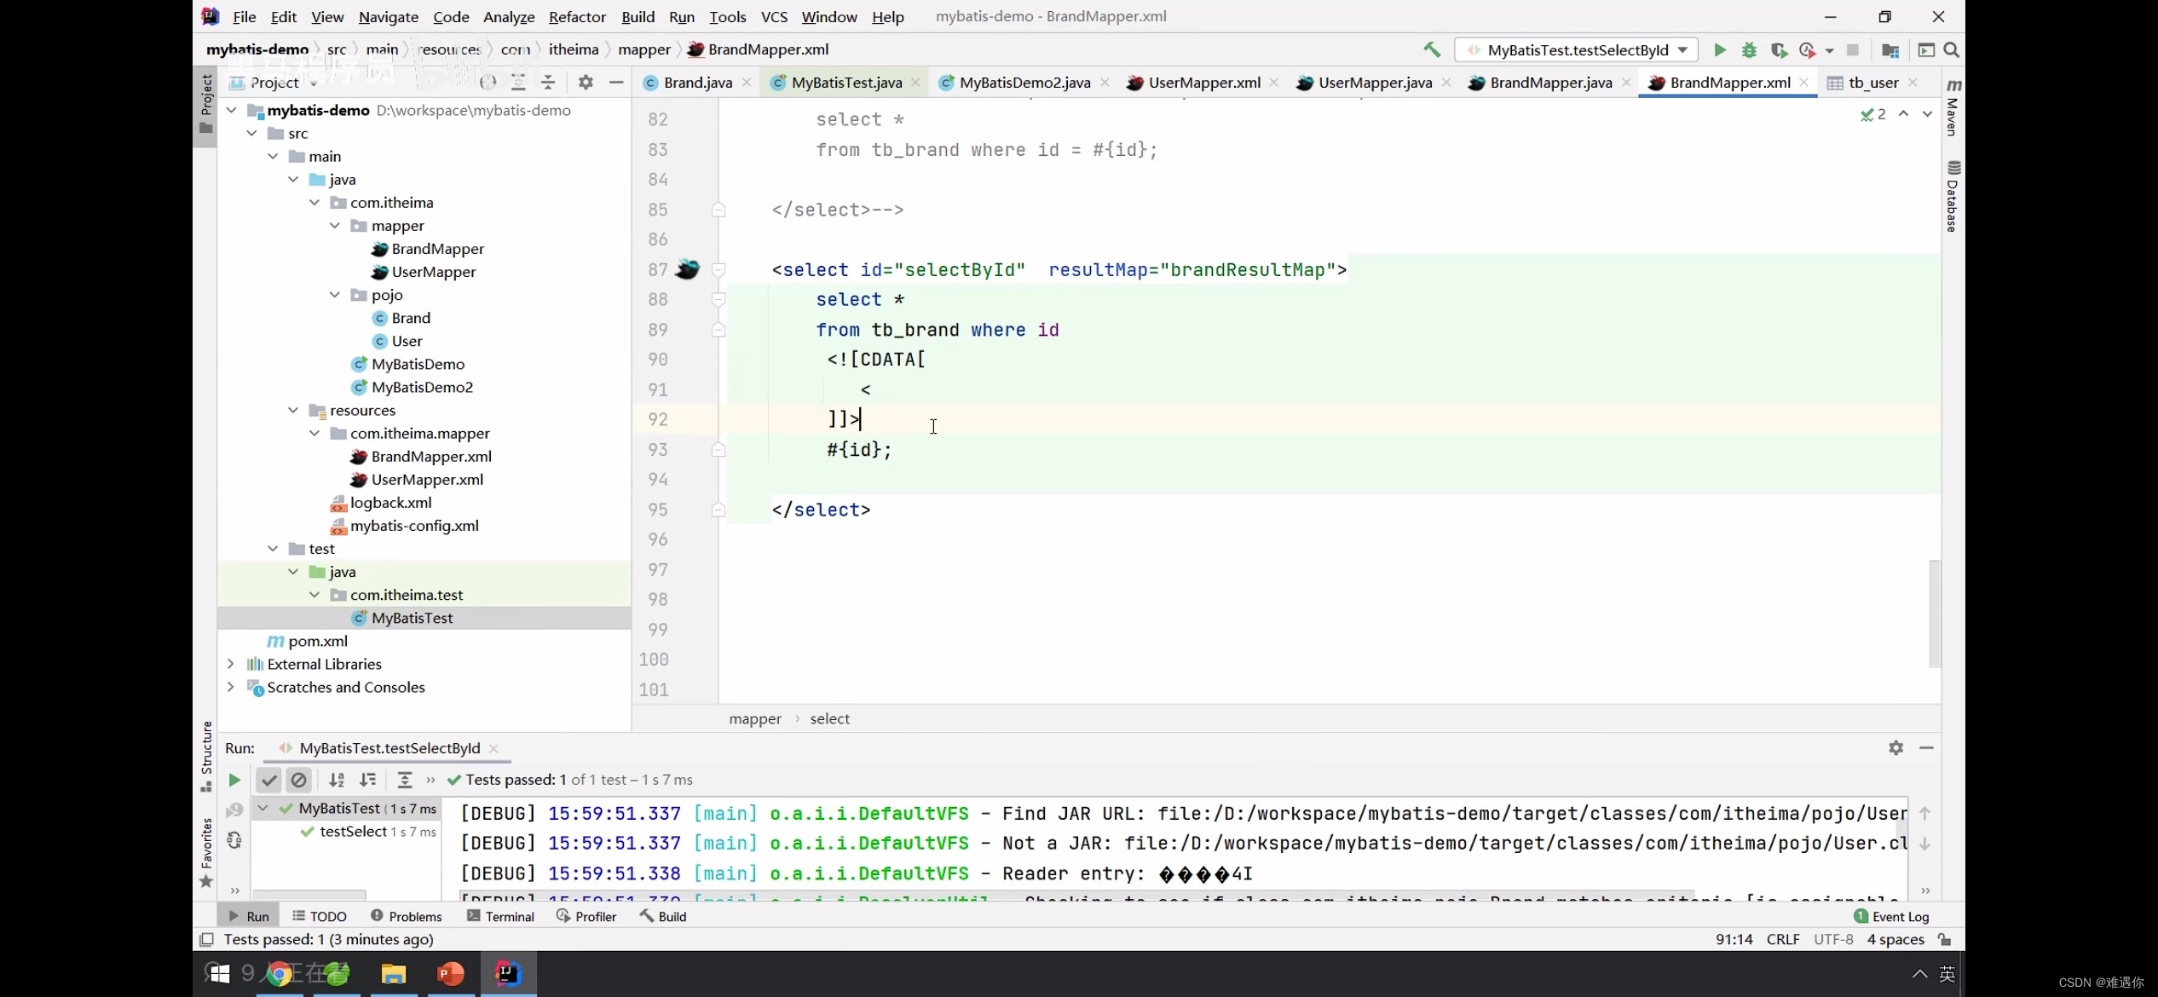This screenshot has height=997, width=2158.
Task: Click Collapse All in Project panel
Action: tap(548, 82)
